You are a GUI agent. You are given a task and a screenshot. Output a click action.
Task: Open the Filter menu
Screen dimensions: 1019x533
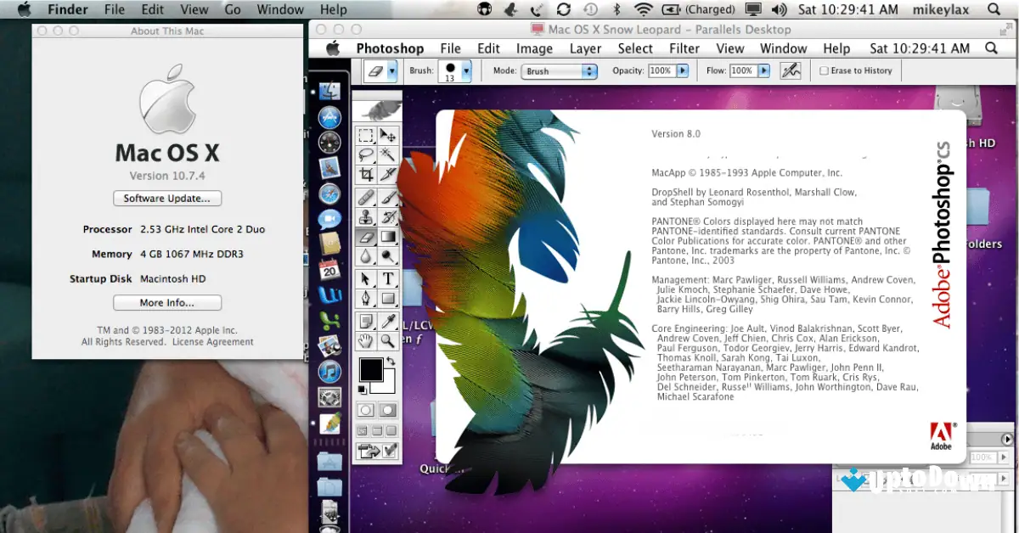684,48
